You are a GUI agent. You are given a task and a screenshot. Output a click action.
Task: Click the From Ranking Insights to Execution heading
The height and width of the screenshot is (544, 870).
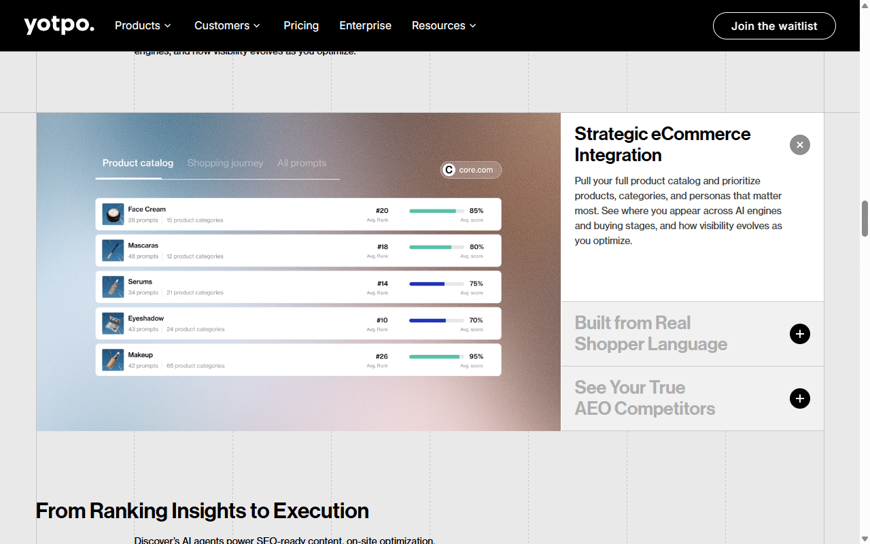(x=203, y=511)
